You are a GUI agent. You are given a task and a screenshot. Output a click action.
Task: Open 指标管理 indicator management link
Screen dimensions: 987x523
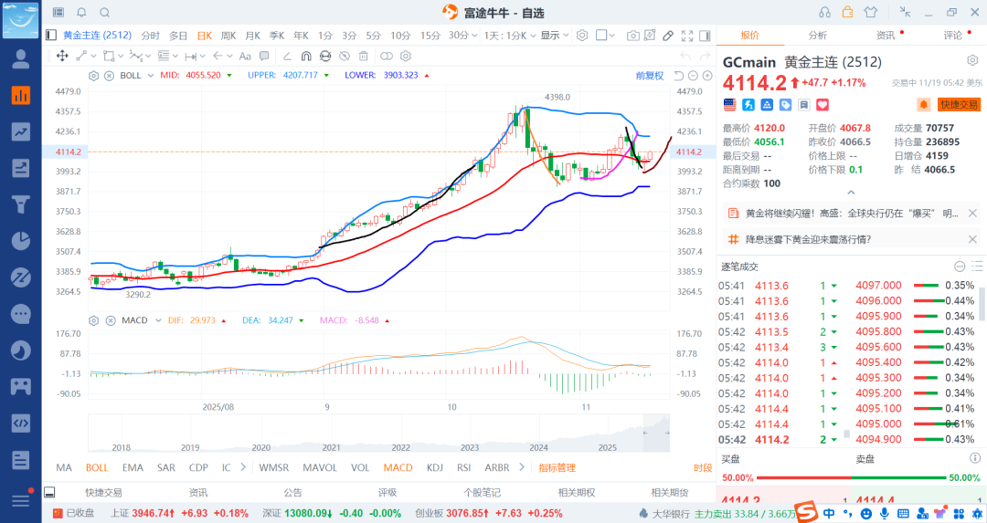click(557, 467)
